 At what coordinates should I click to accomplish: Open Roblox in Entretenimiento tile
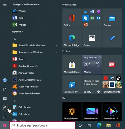click(105, 78)
